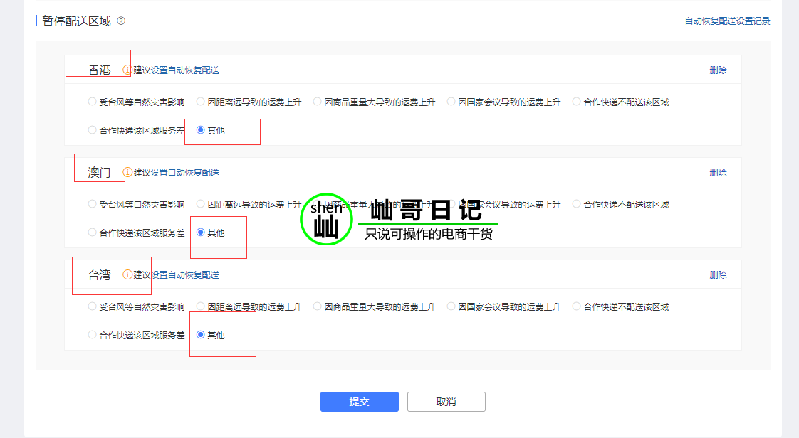Select 合作快递不配送该区域 for 澳门
The width and height of the screenshot is (799, 438).
click(576, 204)
